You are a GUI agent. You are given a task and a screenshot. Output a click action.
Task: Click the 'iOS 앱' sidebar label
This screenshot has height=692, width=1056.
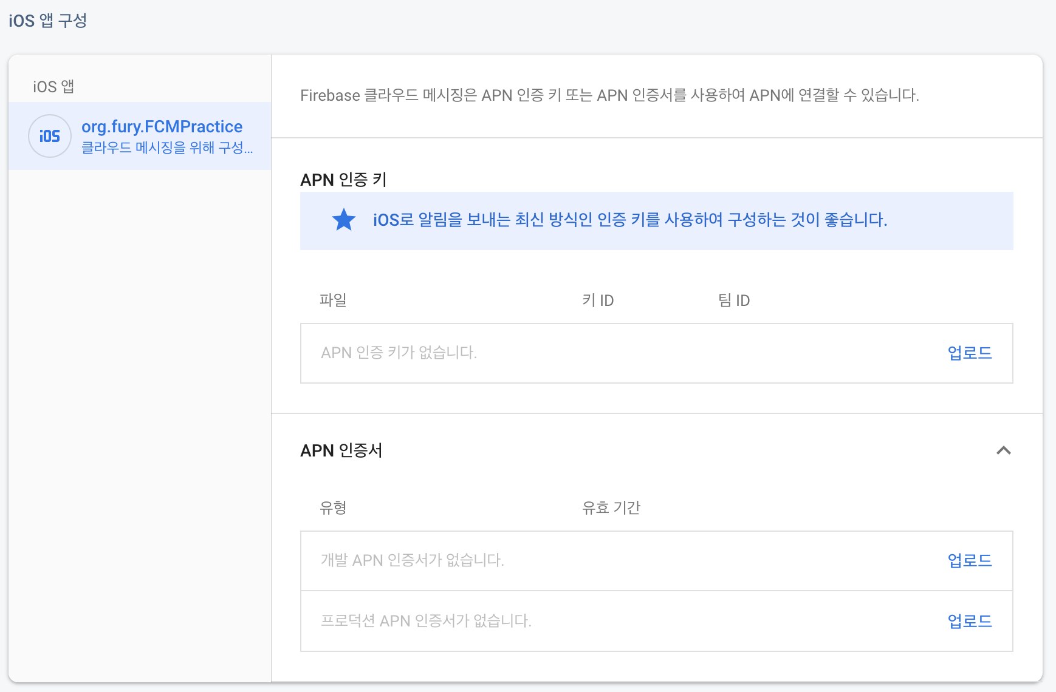[x=53, y=87]
